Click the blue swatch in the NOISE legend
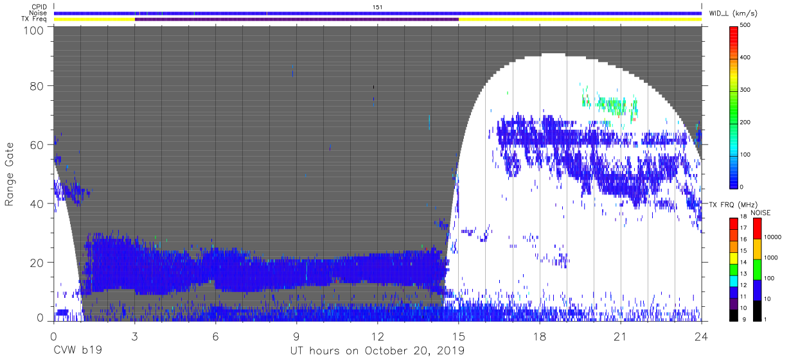Screen dimensions: 789x364 point(757,290)
